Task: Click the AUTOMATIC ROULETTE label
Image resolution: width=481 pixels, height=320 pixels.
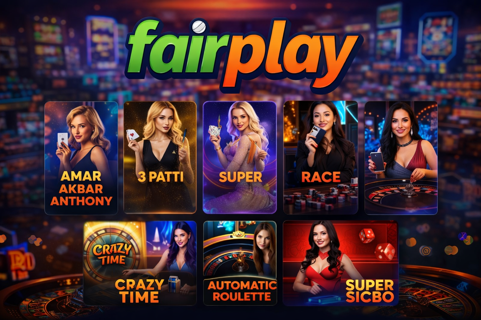Action: [x=242, y=291]
